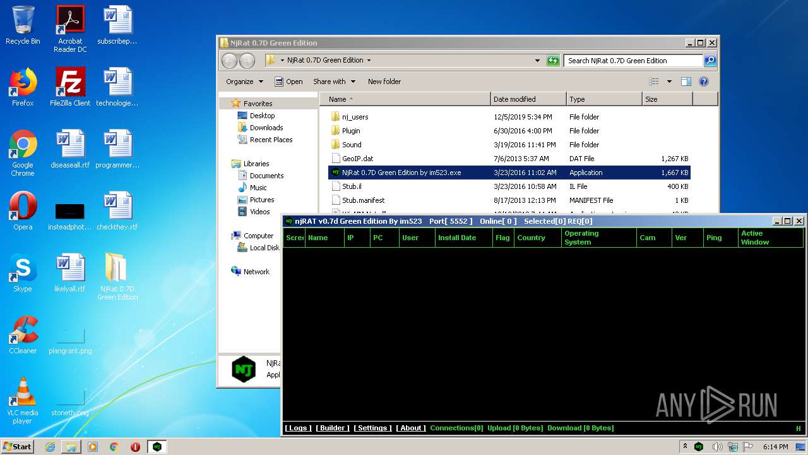Open Explorer help question mark icon
Viewport: 808px width, 455px height.
[x=704, y=82]
